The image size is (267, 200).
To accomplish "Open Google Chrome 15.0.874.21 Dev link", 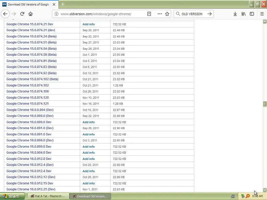I will (30, 24).
